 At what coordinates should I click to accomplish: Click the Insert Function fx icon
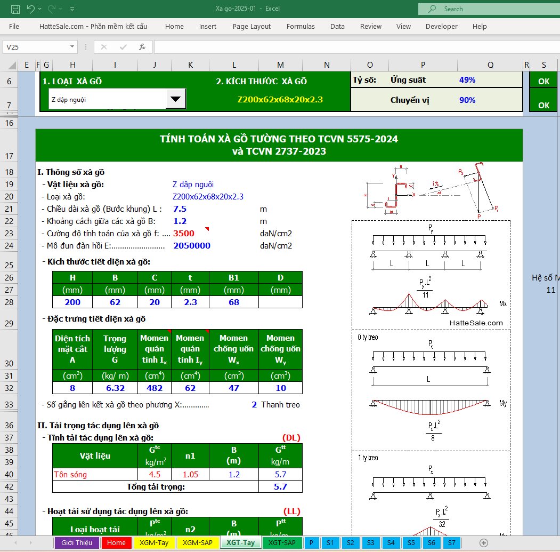[x=142, y=47]
